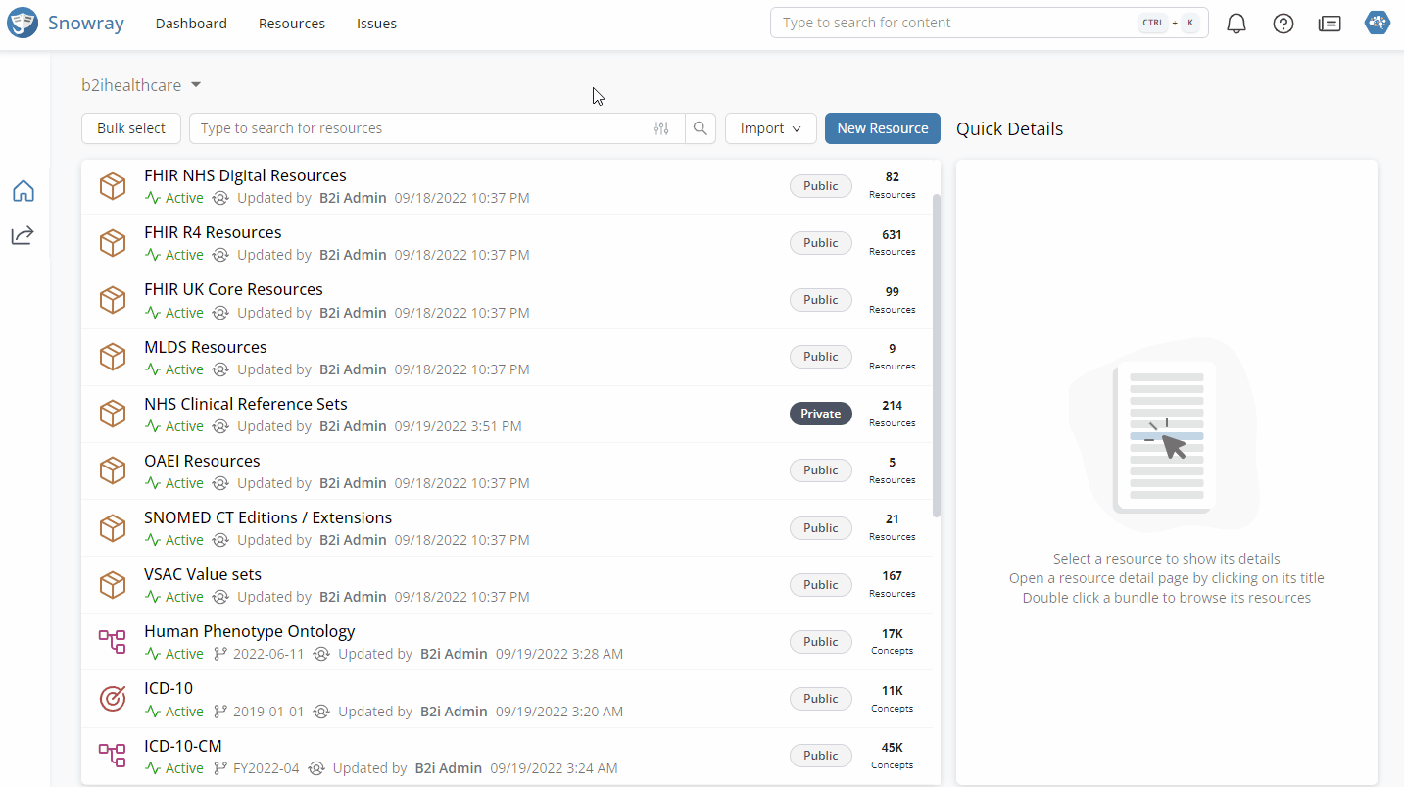Open the NHS Clinical Reference Sets title
The width and height of the screenshot is (1404, 787).
click(245, 404)
